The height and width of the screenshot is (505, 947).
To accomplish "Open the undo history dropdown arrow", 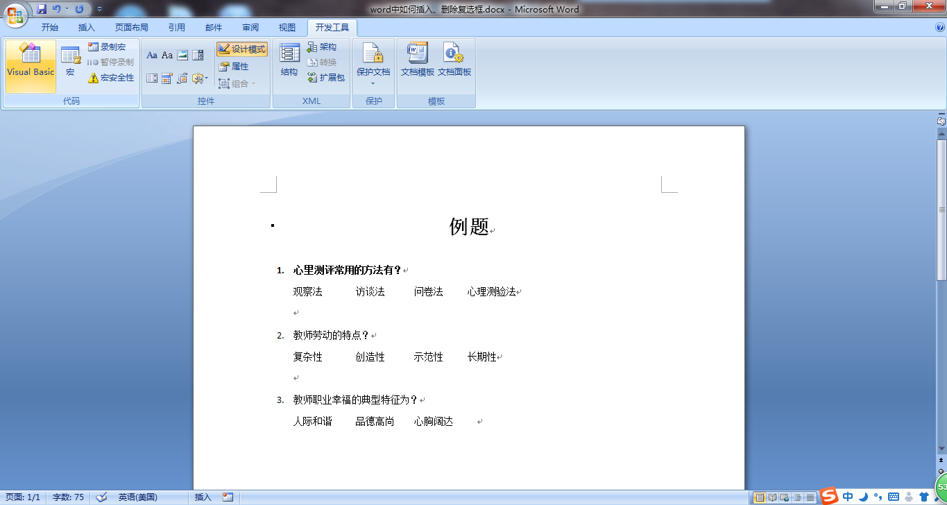I will pos(67,9).
